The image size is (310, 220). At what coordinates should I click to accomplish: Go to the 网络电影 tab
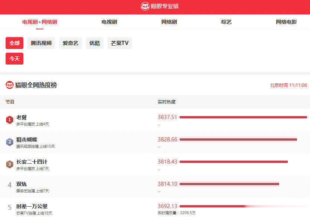(286, 22)
